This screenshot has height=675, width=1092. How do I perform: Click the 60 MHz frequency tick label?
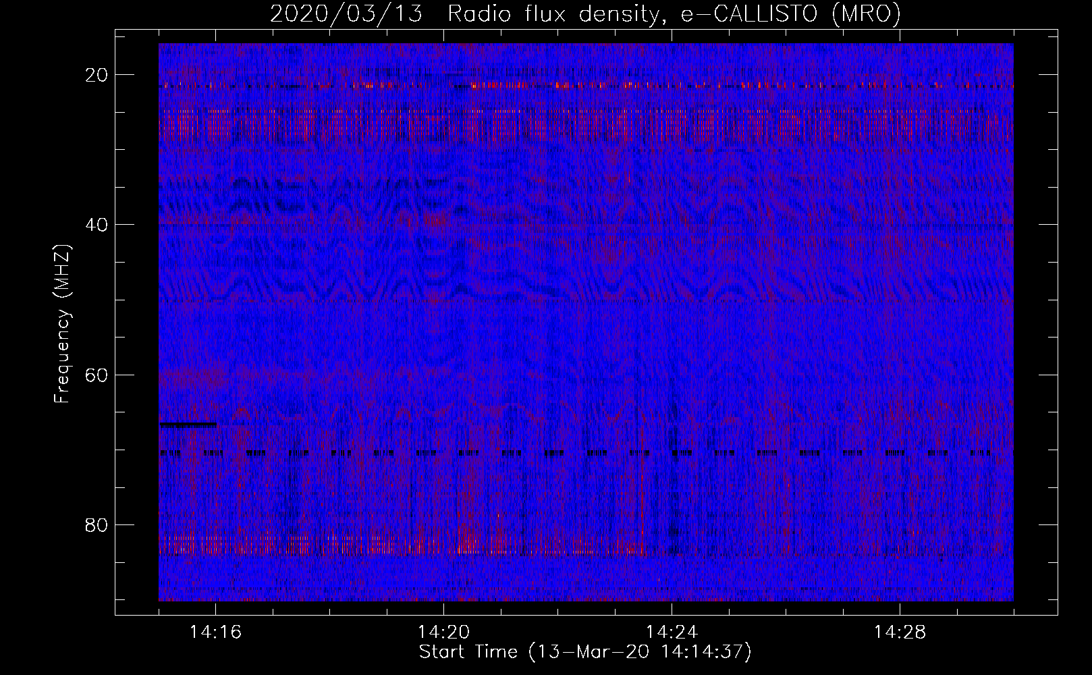97,375
